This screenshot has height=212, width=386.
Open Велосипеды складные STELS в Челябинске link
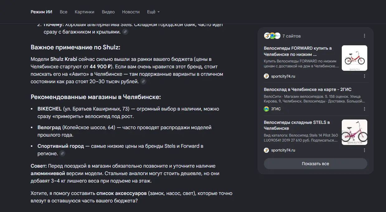(297, 125)
